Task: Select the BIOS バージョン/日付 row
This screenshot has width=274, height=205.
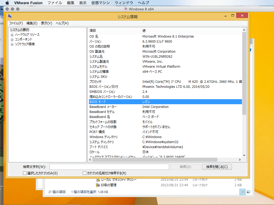Action: click(x=165, y=86)
